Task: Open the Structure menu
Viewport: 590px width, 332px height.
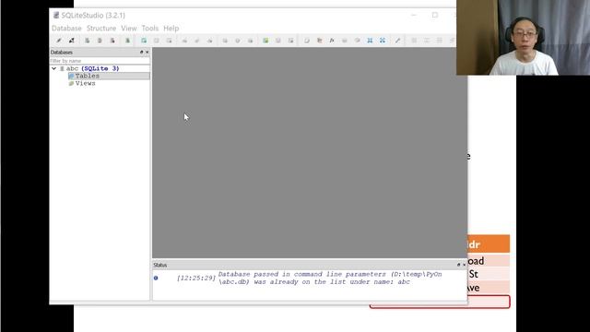Action: click(x=101, y=29)
